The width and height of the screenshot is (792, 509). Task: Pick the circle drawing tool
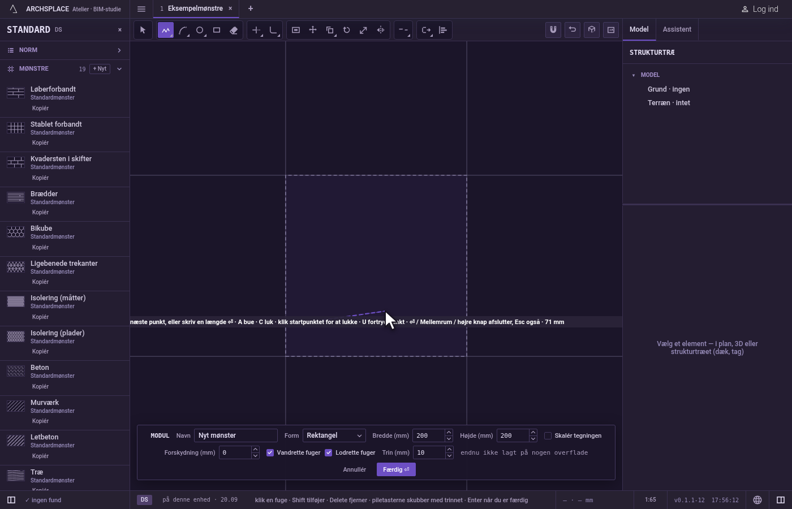200,30
